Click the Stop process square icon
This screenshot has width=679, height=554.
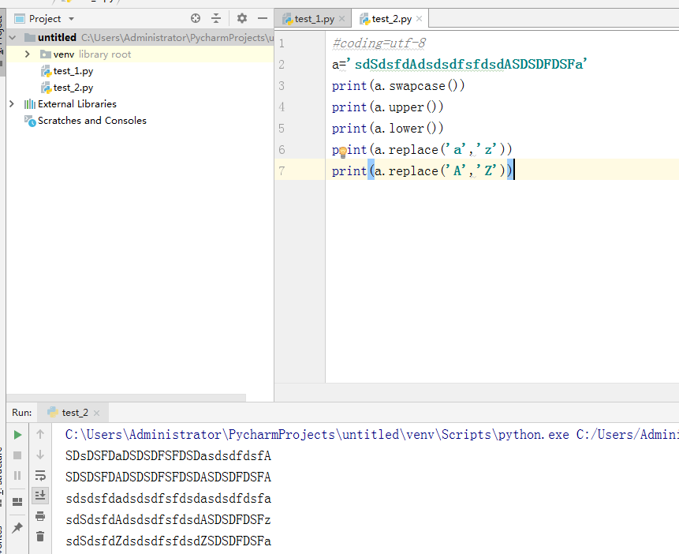coord(17,455)
